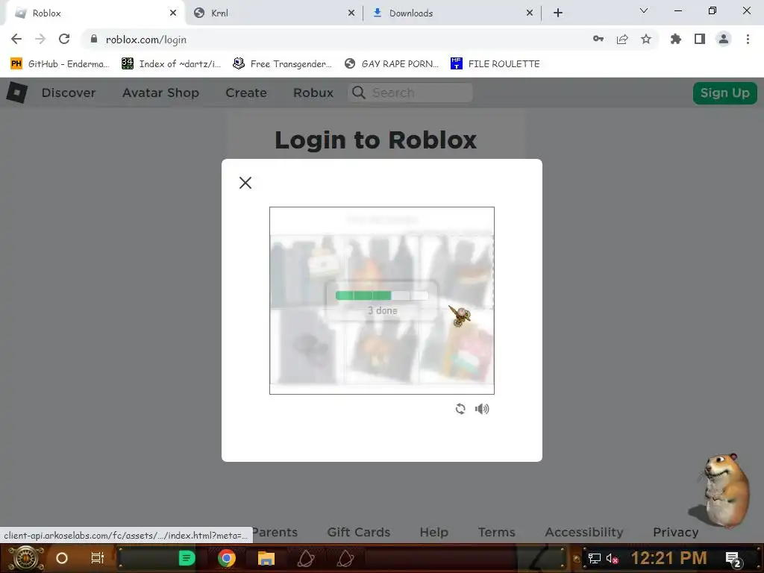Open the extensions puzzle icon
The width and height of the screenshot is (764, 573).
point(676,39)
